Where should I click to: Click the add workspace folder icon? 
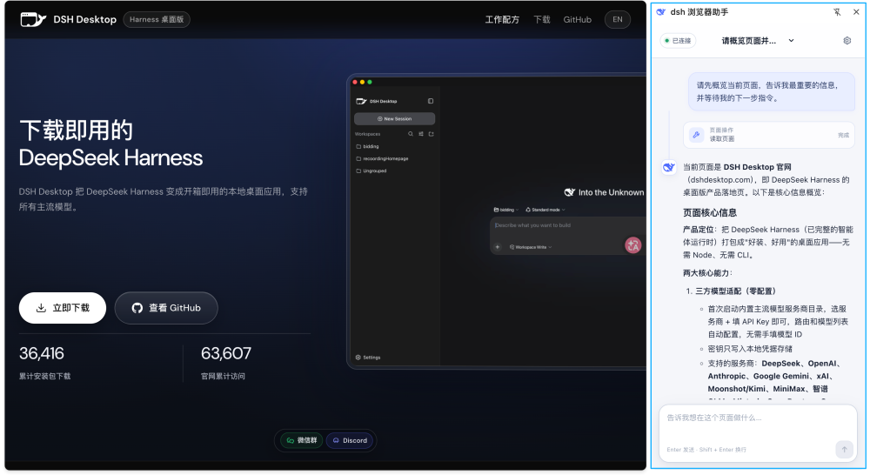click(x=432, y=134)
